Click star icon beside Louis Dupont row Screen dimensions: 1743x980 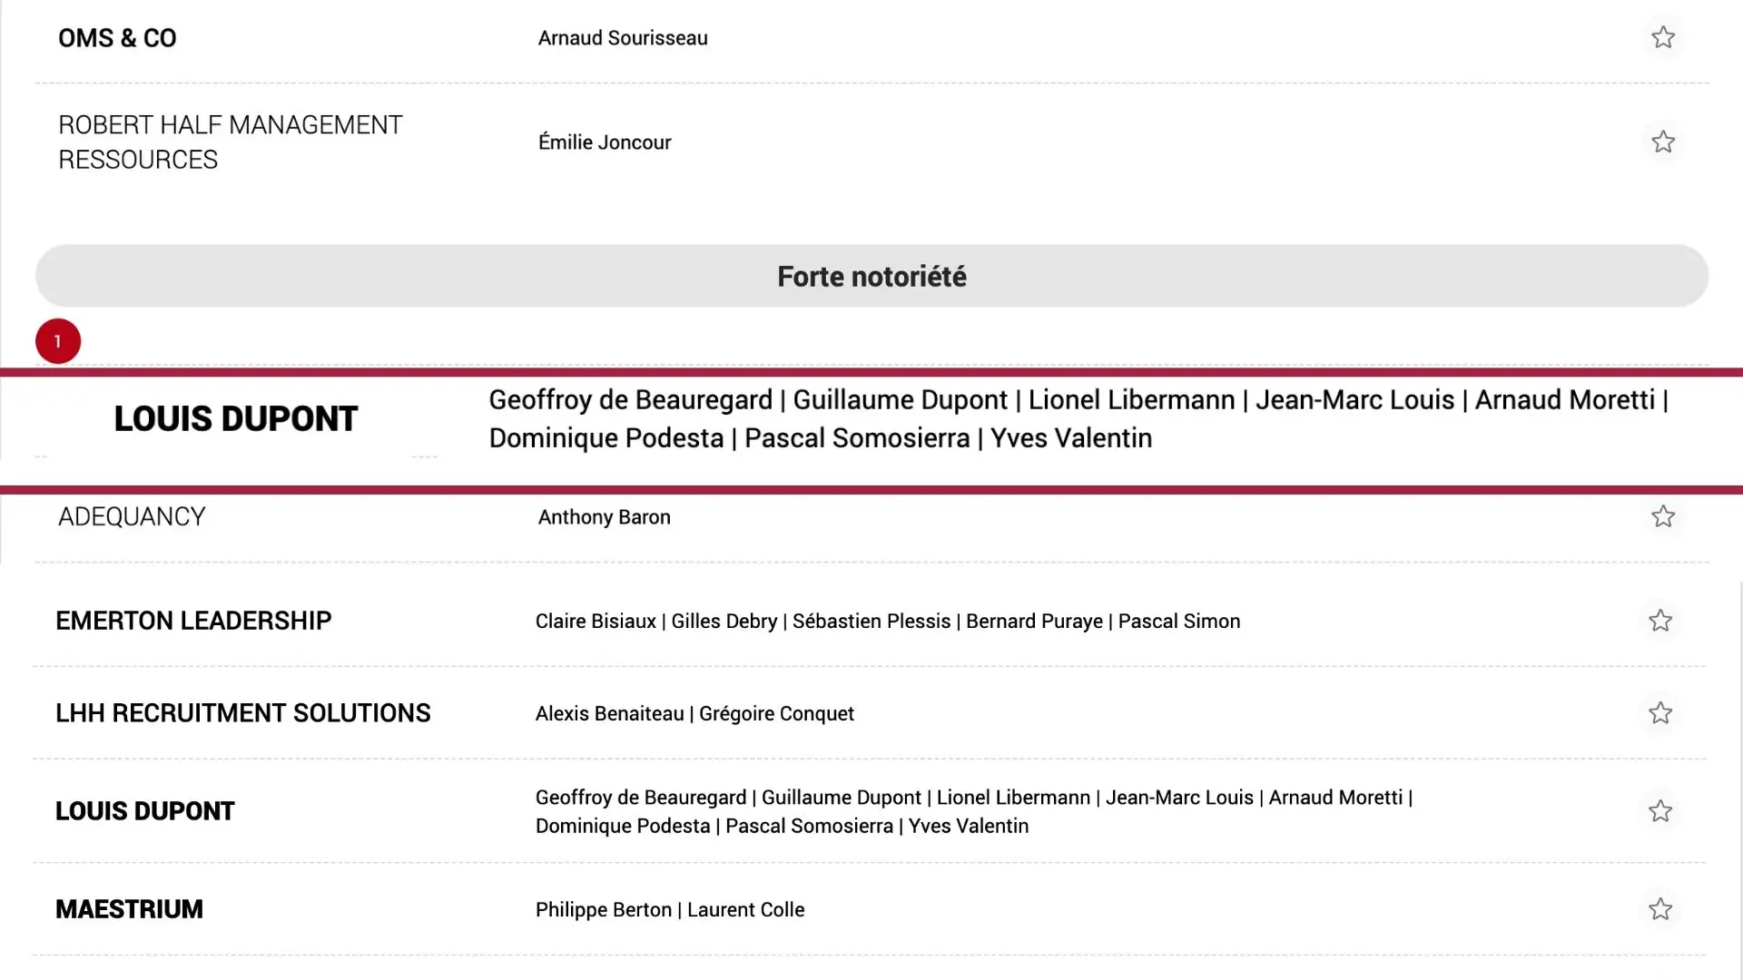click(1659, 811)
